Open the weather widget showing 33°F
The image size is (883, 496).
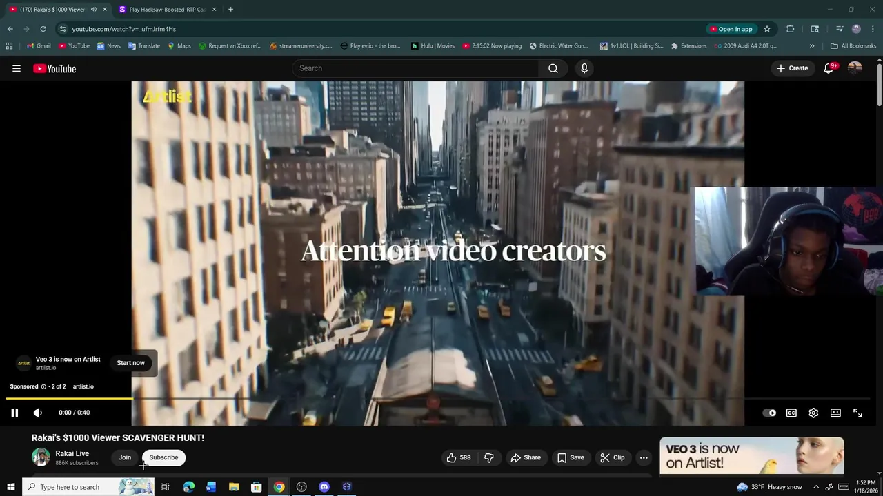click(769, 487)
